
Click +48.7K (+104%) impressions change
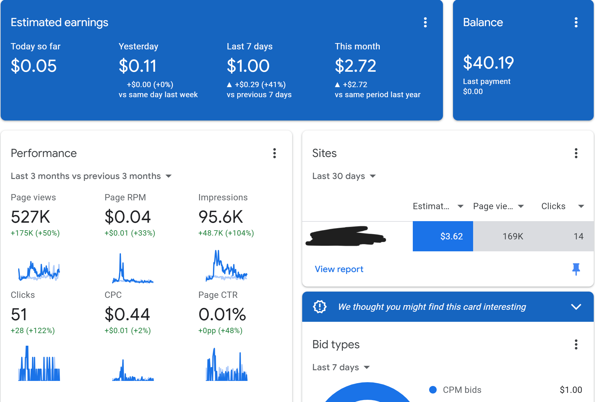coord(226,233)
